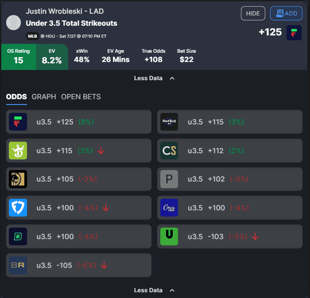This screenshot has width=310, height=298.
Task: Click the Caesars CS logo
Action: pyautogui.click(x=169, y=151)
